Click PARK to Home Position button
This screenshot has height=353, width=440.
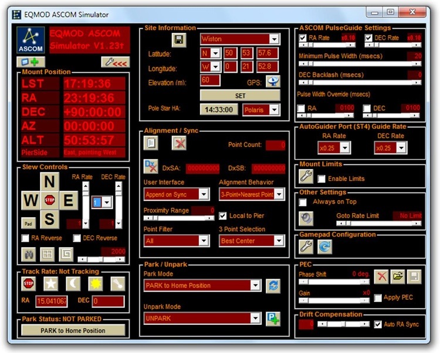point(73,331)
